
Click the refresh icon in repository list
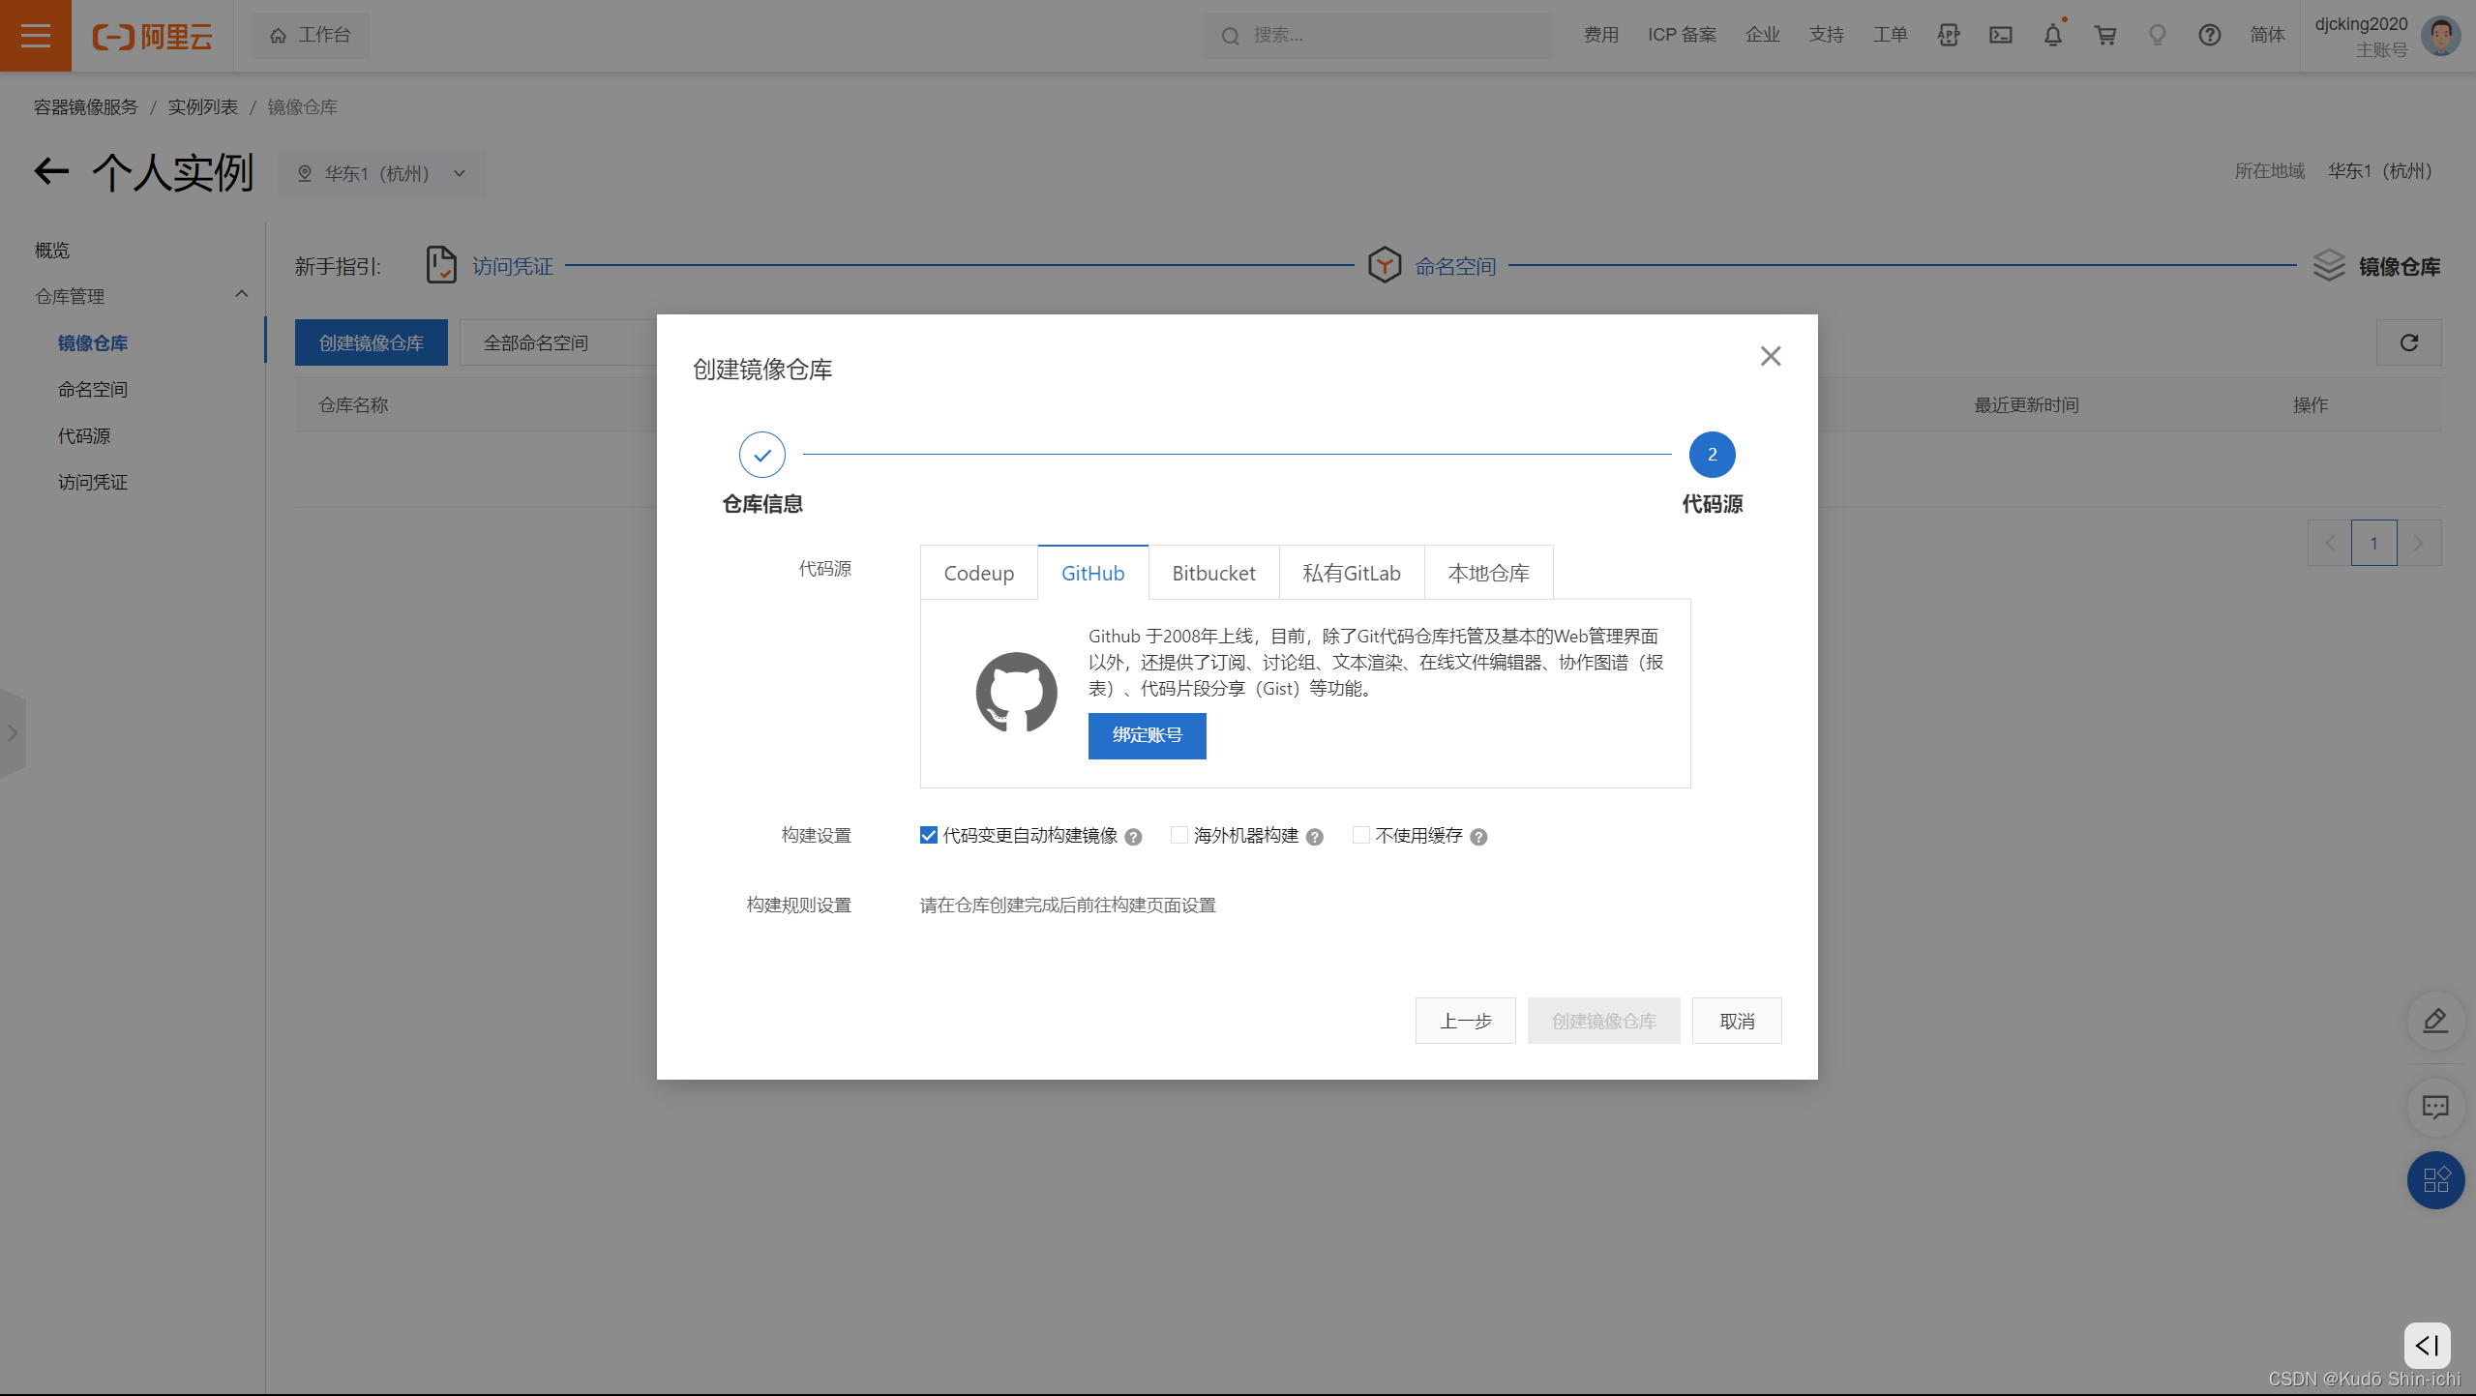pos(2408,342)
